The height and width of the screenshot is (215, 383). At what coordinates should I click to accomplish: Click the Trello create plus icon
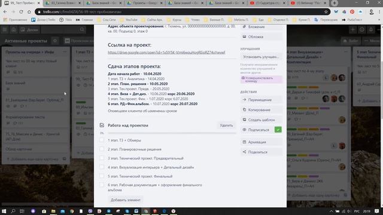[352, 30]
